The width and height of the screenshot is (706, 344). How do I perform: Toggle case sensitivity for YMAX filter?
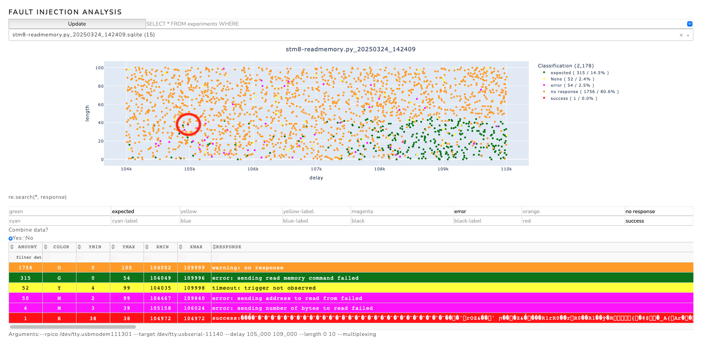click(x=114, y=257)
